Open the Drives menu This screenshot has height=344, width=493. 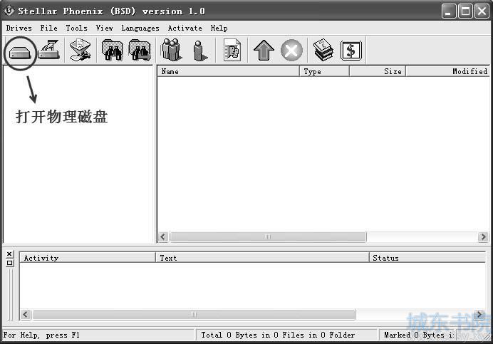point(19,28)
